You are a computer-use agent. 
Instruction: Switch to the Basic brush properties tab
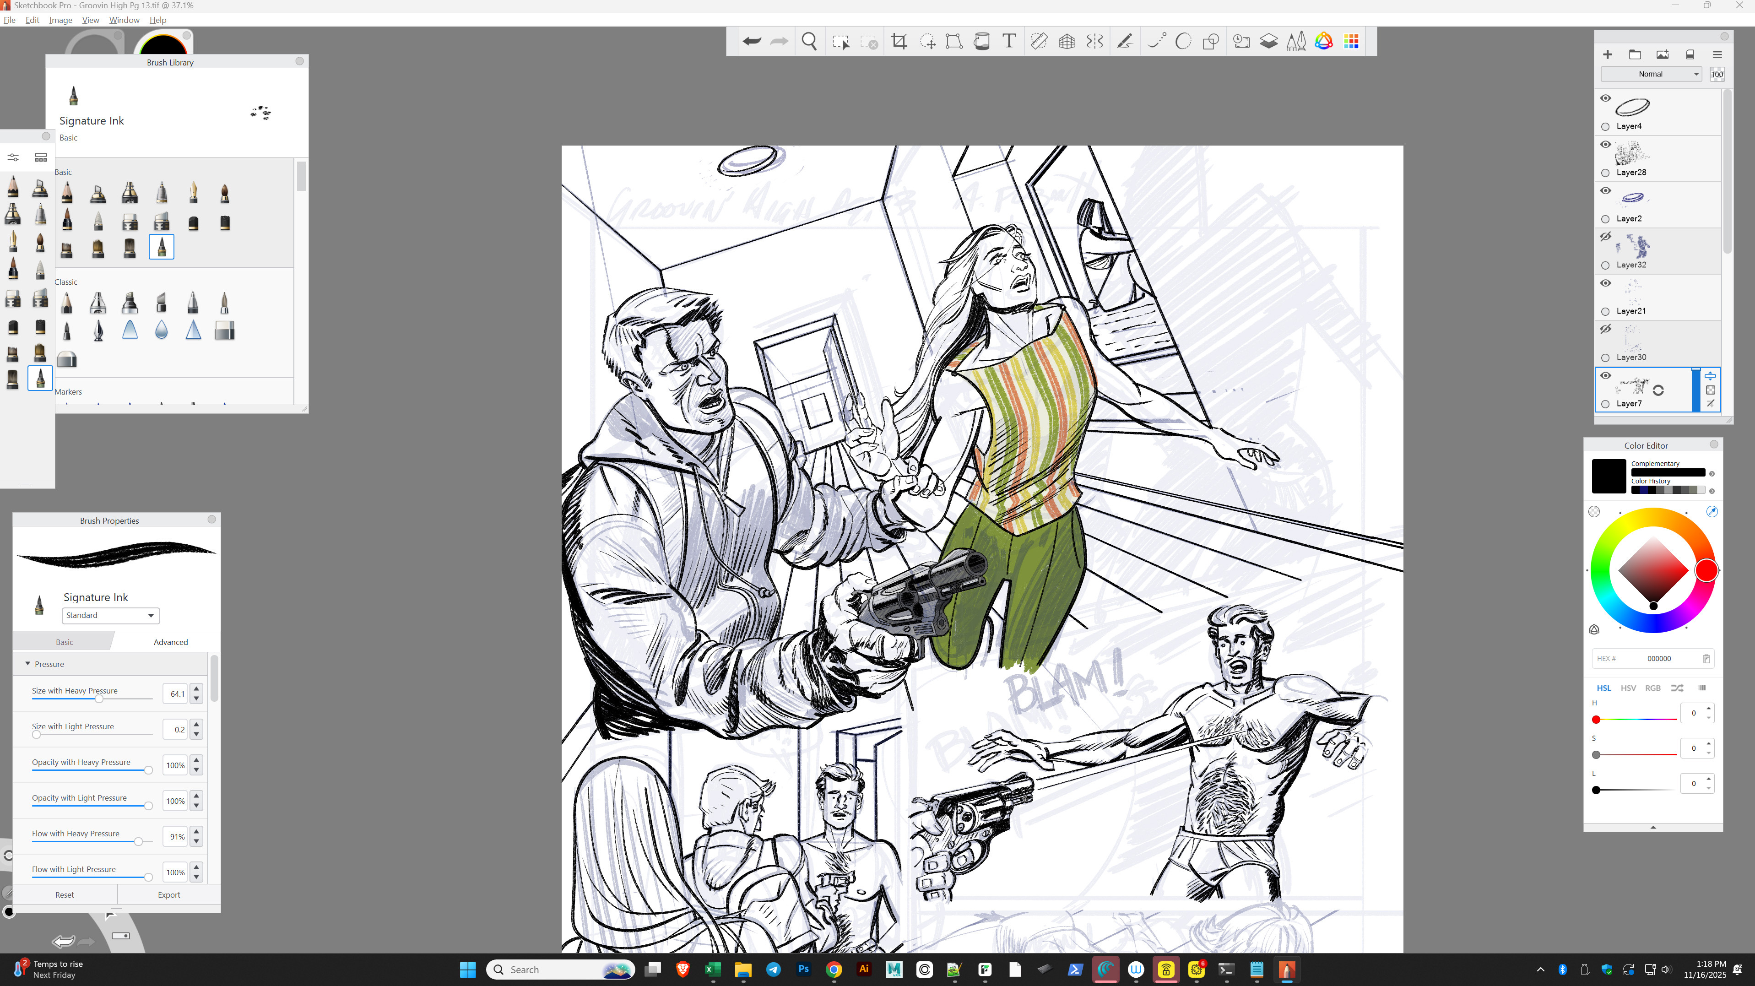[64, 642]
